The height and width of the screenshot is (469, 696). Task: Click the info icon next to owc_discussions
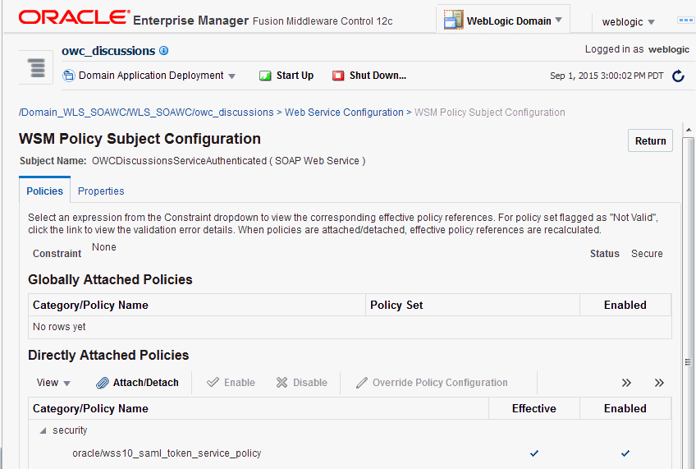164,51
